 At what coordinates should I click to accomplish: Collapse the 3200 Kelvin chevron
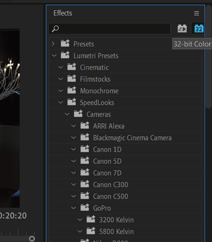[x=80, y=220]
